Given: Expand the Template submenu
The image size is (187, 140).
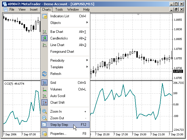Looking at the screenshot, I should pos(65,67).
